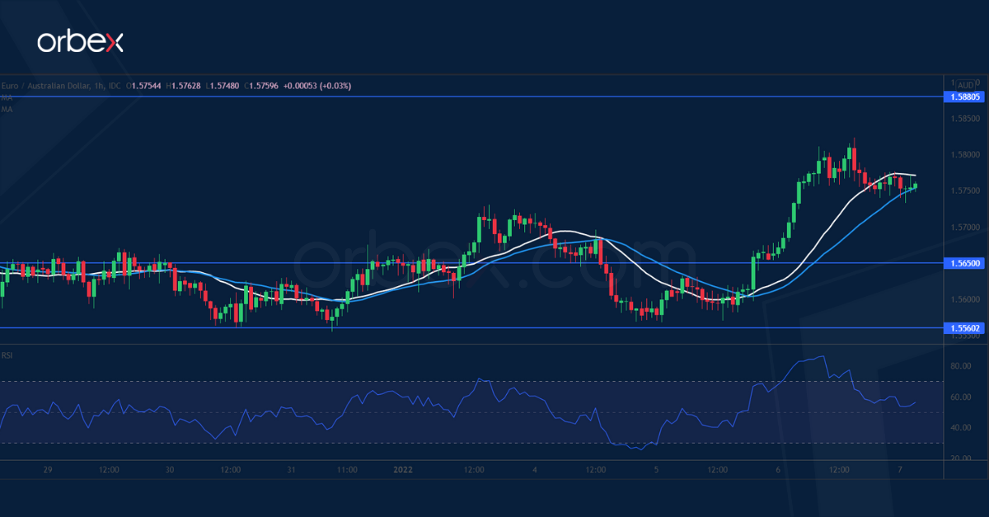
Task: Select the 1.56500 price level label
Action: [x=965, y=263]
